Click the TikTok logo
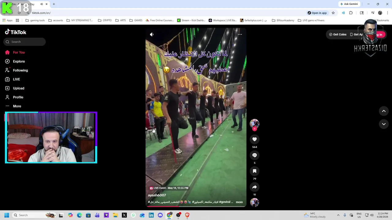 point(16,32)
